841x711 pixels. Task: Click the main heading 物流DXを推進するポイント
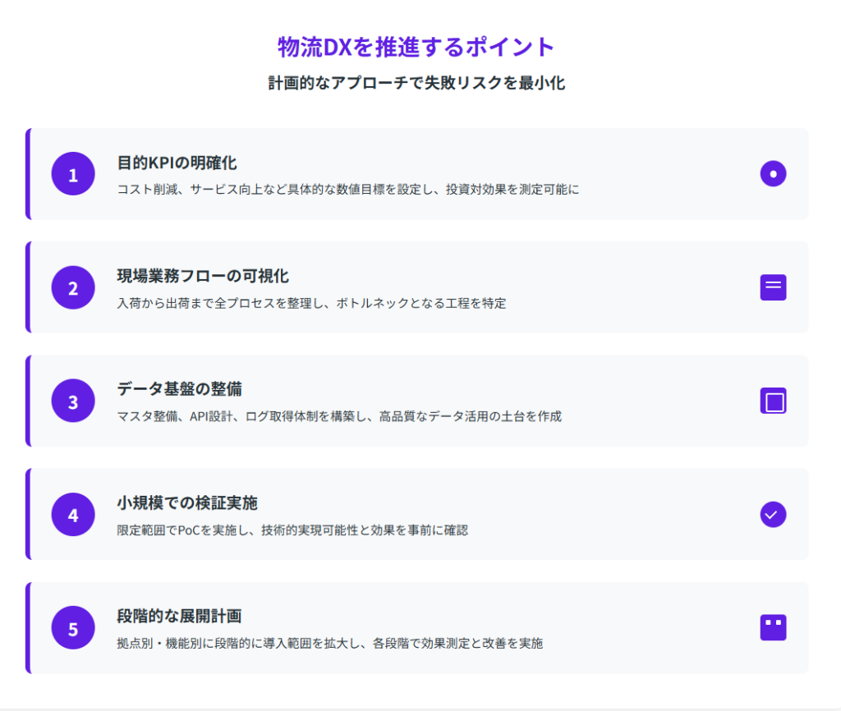416,47
